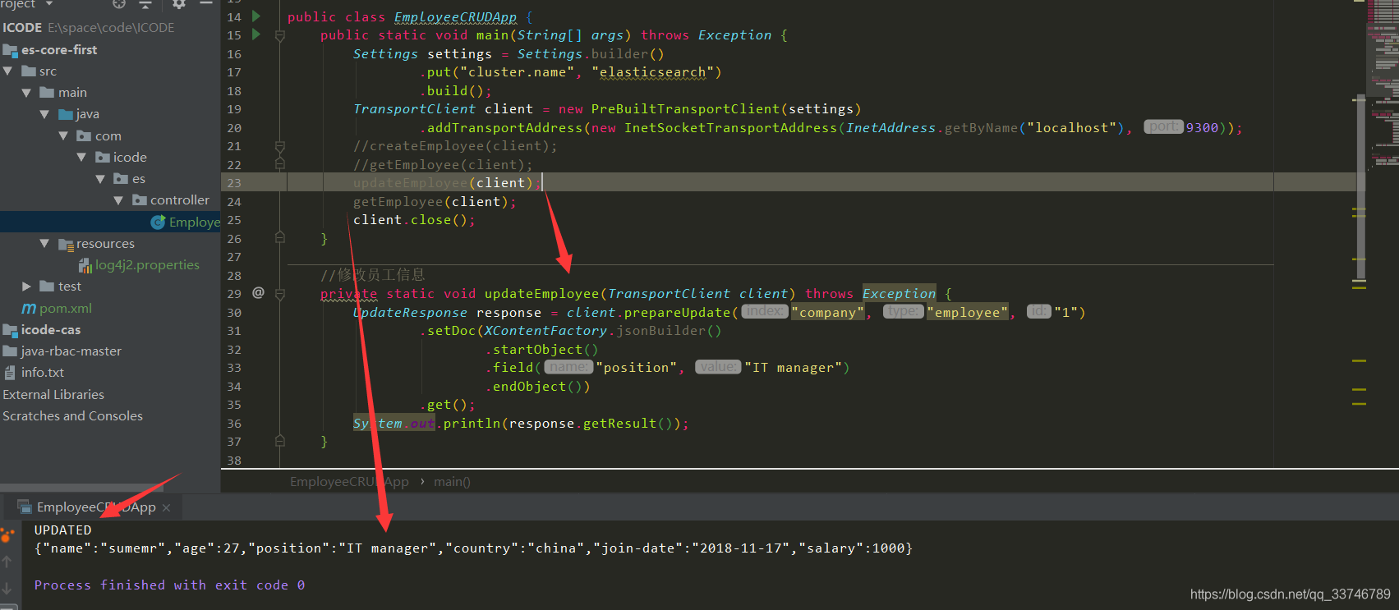Open the Project view dropdown arrow
Screen dimensions: 1399x610
click(49, 4)
